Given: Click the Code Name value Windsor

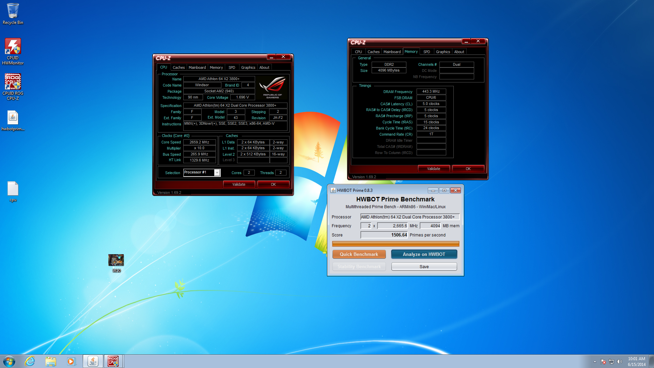Looking at the screenshot, I should pos(202,85).
